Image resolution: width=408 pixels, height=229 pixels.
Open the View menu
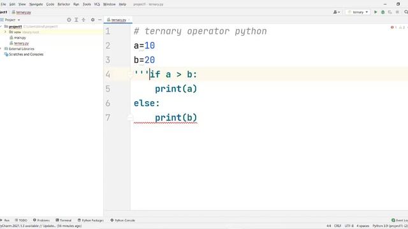point(22,4)
